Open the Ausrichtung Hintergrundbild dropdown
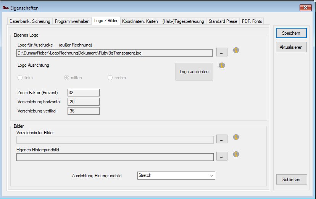Image resolution: width=316 pixels, height=199 pixels. pyautogui.click(x=176, y=175)
